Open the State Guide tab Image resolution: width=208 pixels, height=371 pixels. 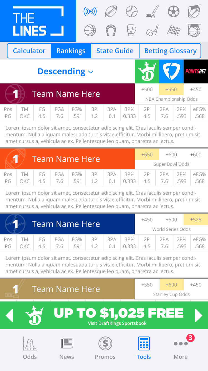coord(115,51)
